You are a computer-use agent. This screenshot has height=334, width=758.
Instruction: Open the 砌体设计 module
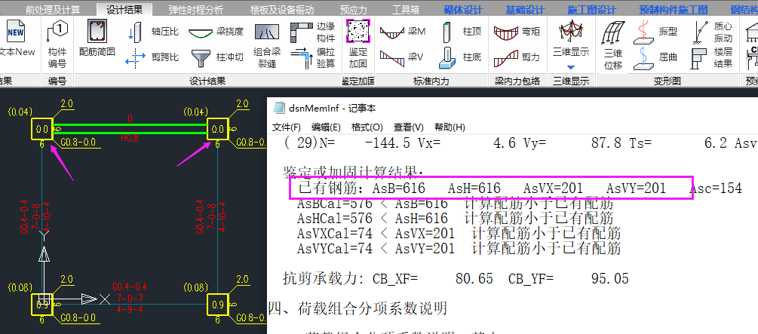[462, 10]
